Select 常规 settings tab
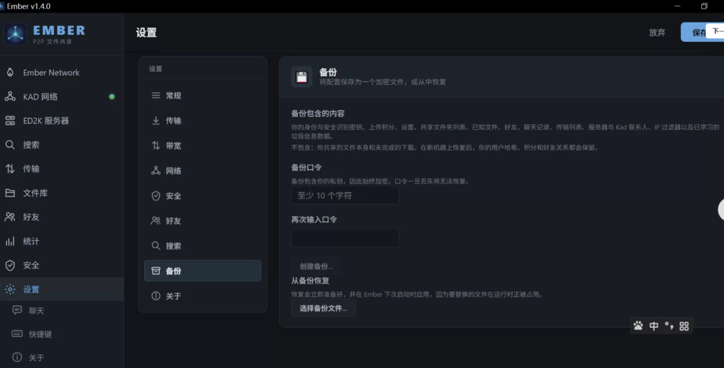 point(203,95)
